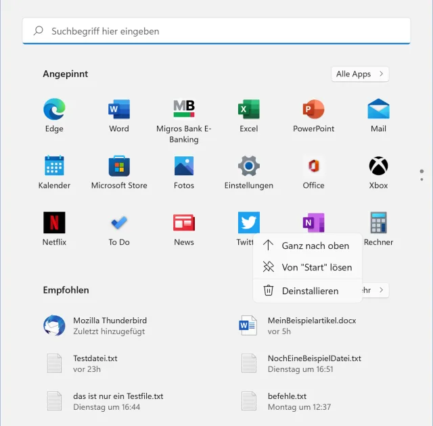433x426 pixels.
Task: Select 'Ganz nach oben' context entry
Action: 308,245
